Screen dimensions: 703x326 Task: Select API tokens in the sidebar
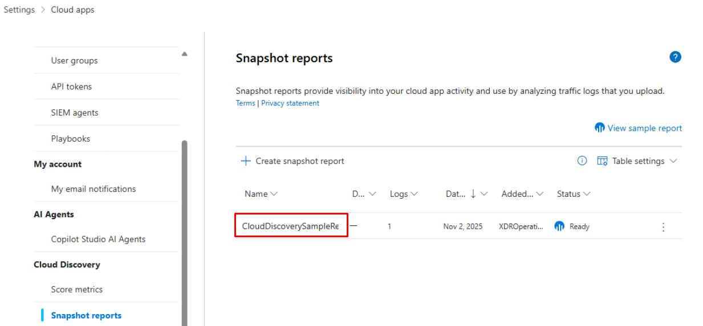coord(71,86)
